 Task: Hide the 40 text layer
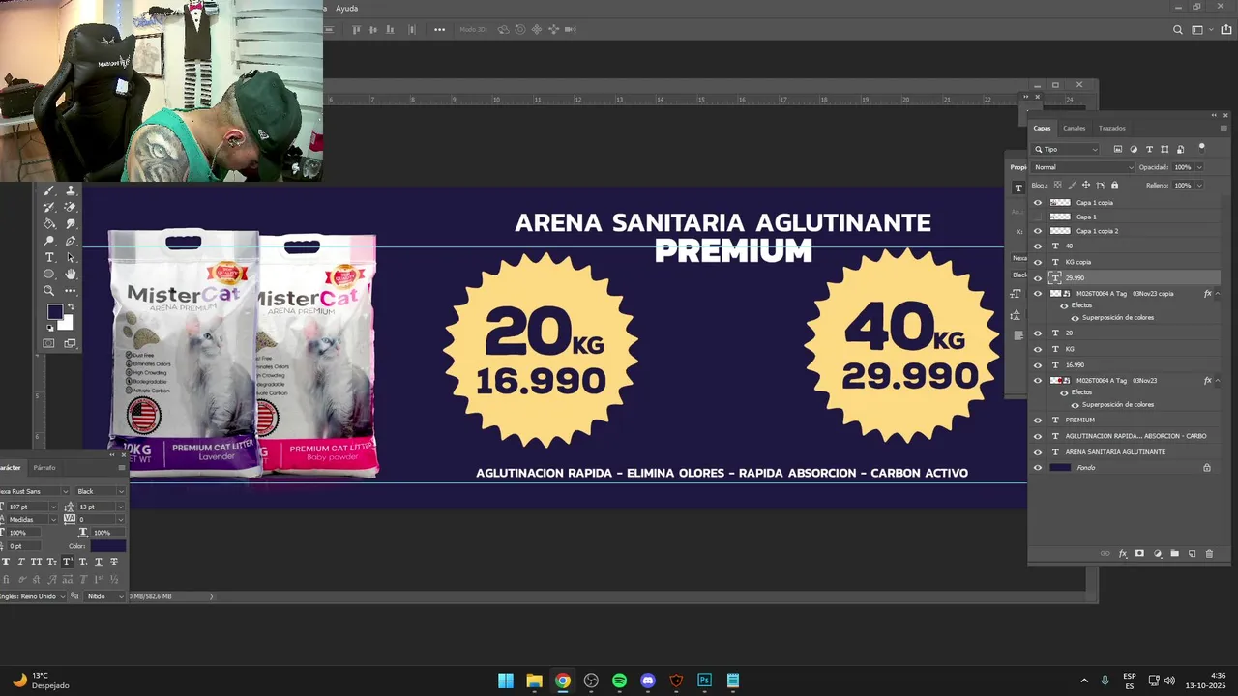[x=1038, y=246]
